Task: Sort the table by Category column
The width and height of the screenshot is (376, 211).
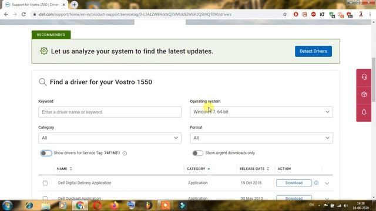Action: coord(199,169)
